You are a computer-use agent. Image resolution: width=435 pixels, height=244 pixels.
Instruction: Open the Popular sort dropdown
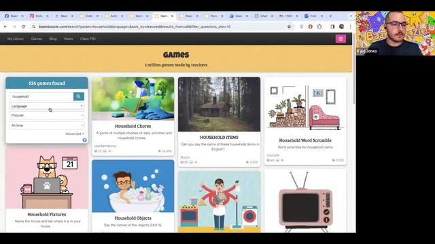coord(47,115)
